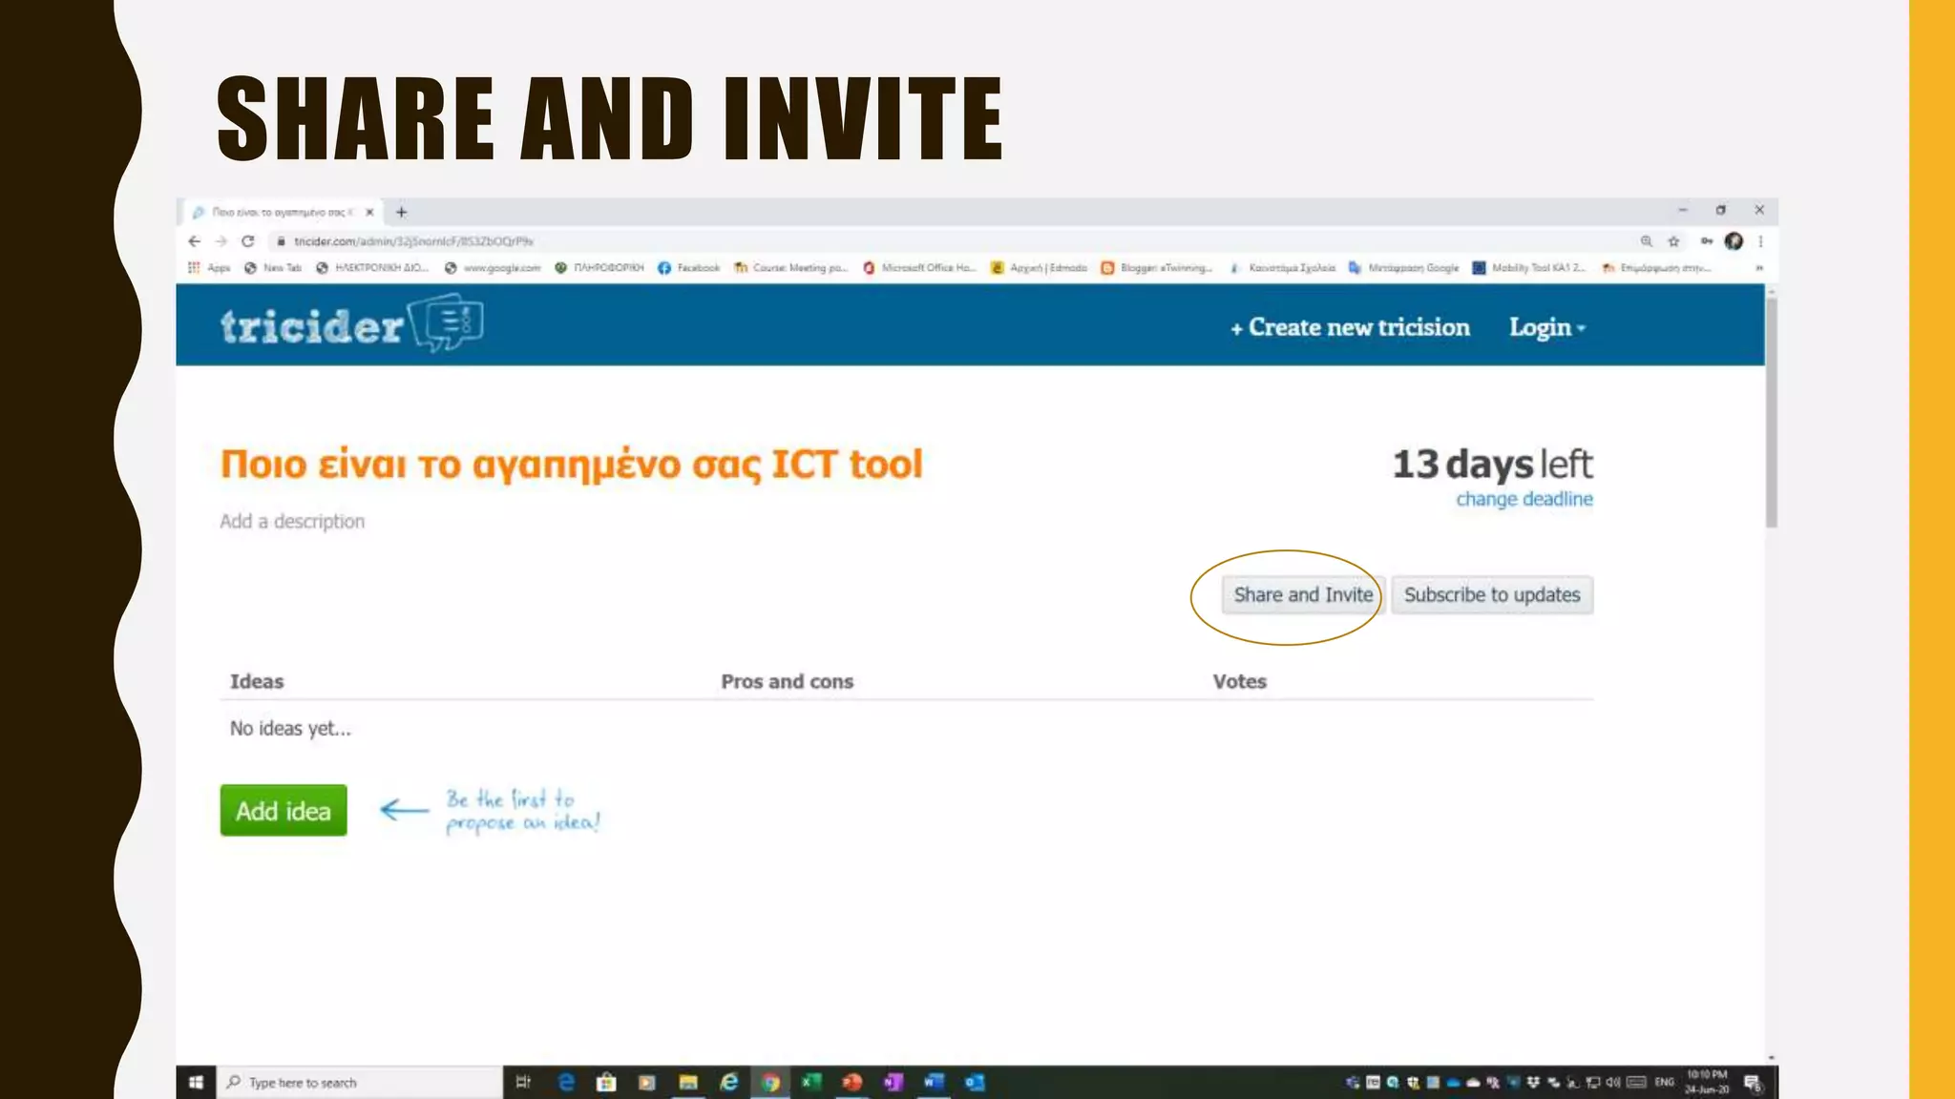Image resolution: width=1955 pixels, height=1099 pixels.
Task: Open PowerPoint from the taskbar
Action: coord(851,1082)
